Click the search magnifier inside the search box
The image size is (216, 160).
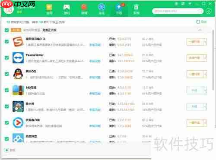(x=200, y=11)
